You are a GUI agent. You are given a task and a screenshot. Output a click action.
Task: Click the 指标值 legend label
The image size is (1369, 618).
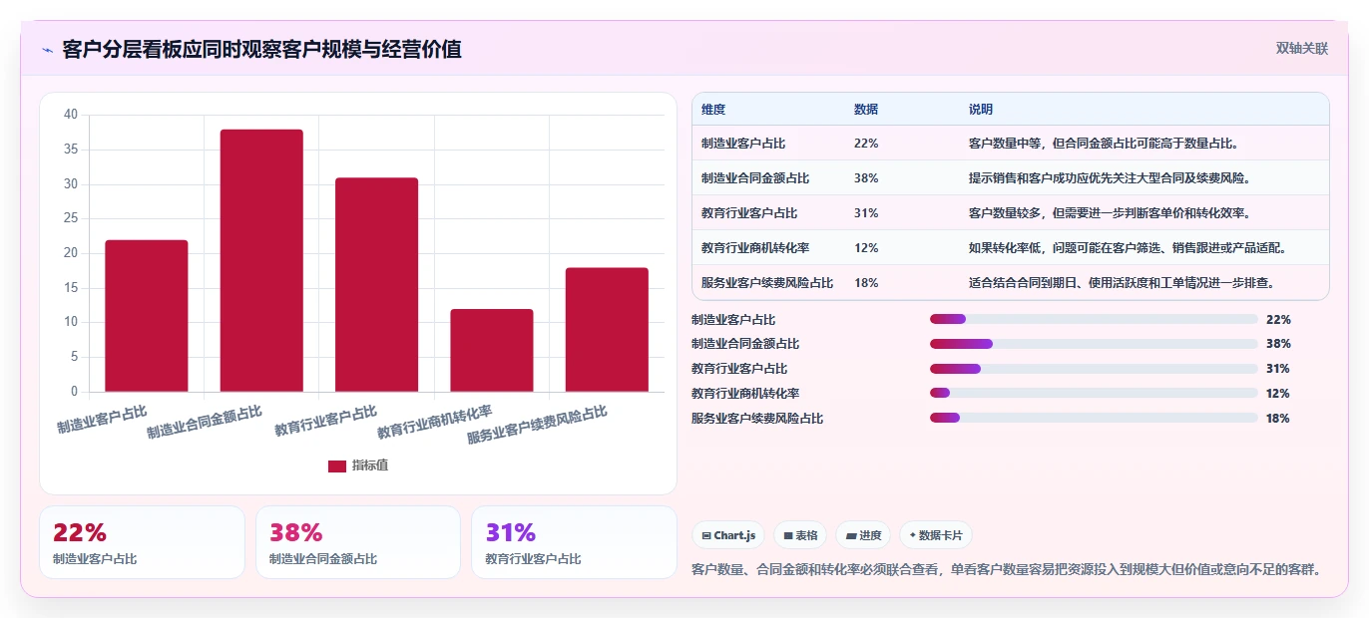click(370, 465)
